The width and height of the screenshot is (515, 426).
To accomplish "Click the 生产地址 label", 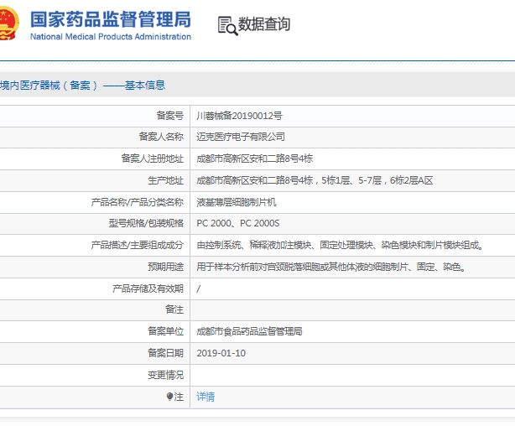I will (x=165, y=180).
